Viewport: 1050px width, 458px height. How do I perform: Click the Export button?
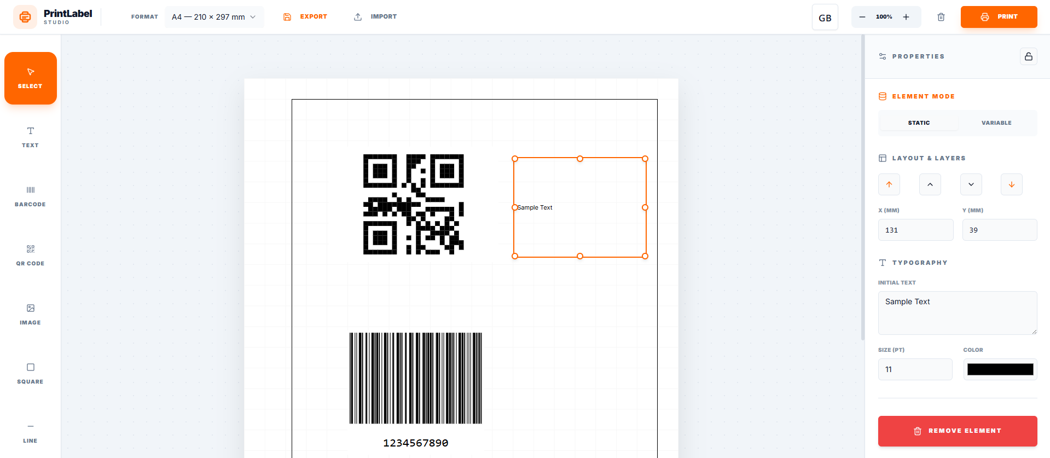[x=305, y=17]
